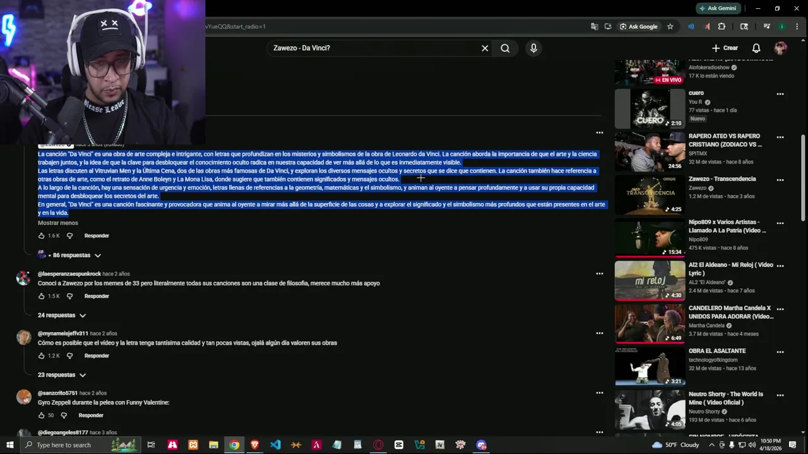This screenshot has width=808, height=454.
Task: Open Brave browser from the taskbar
Action: pyautogui.click(x=254, y=445)
